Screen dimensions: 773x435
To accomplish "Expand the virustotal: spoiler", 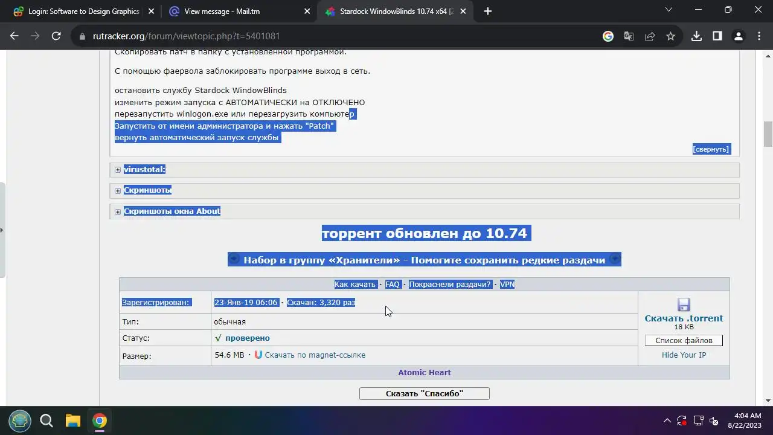I will pyautogui.click(x=144, y=169).
